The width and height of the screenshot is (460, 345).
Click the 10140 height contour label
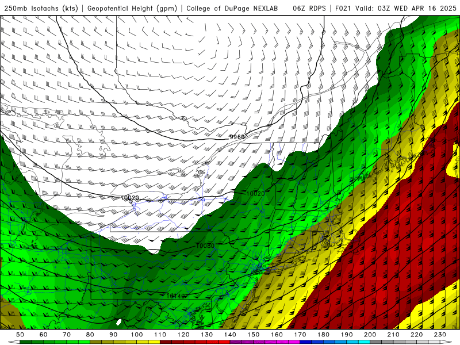pos(176,296)
